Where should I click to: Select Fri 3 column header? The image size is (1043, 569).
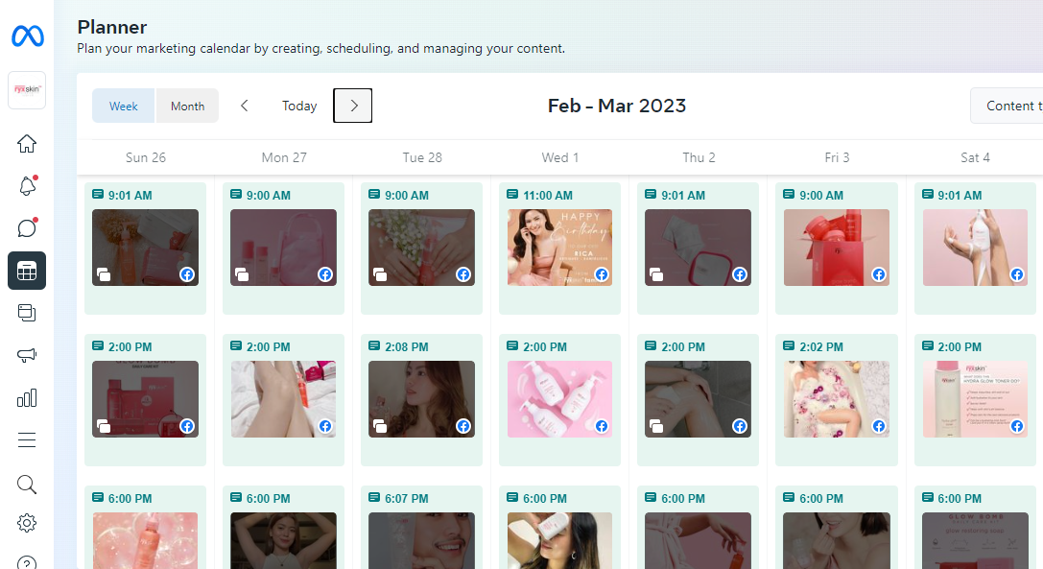pyautogui.click(x=837, y=157)
